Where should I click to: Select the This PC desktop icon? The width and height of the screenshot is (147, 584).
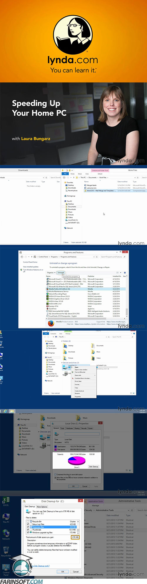[x=6, y=518]
